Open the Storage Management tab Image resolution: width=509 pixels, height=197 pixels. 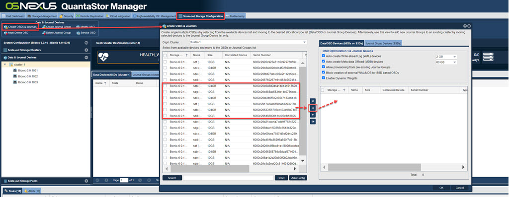click(x=42, y=16)
